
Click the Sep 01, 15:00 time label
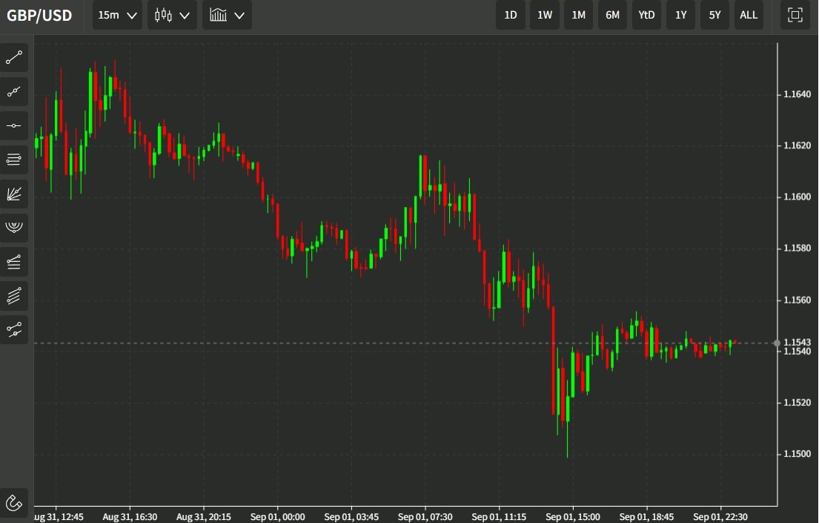tap(572, 517)
